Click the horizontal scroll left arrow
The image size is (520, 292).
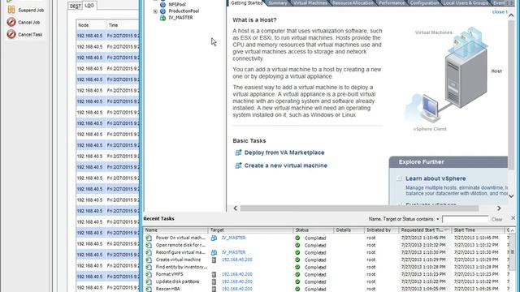tap(236, 208)
